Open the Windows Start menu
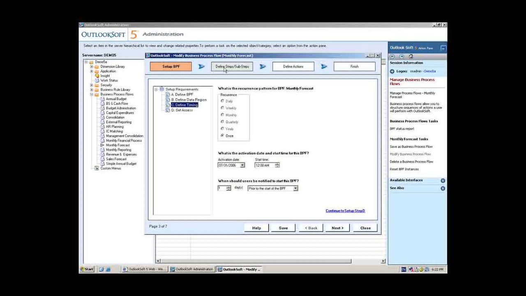 [87, 269]
